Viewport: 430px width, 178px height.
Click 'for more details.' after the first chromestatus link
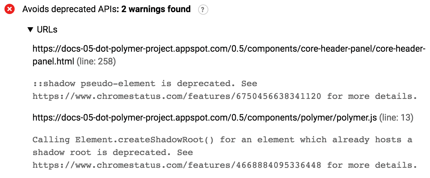[372, 96]
